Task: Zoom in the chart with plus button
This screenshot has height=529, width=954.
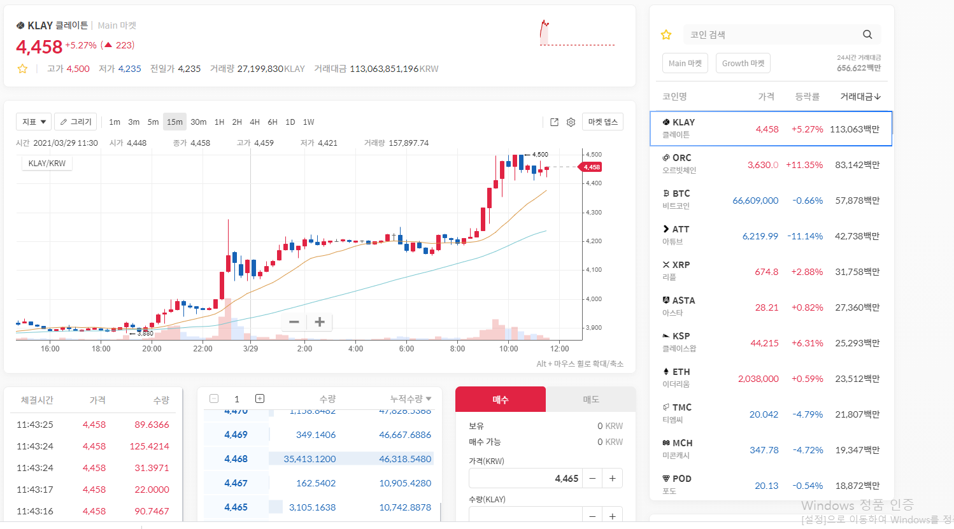Action: [320, 322]
